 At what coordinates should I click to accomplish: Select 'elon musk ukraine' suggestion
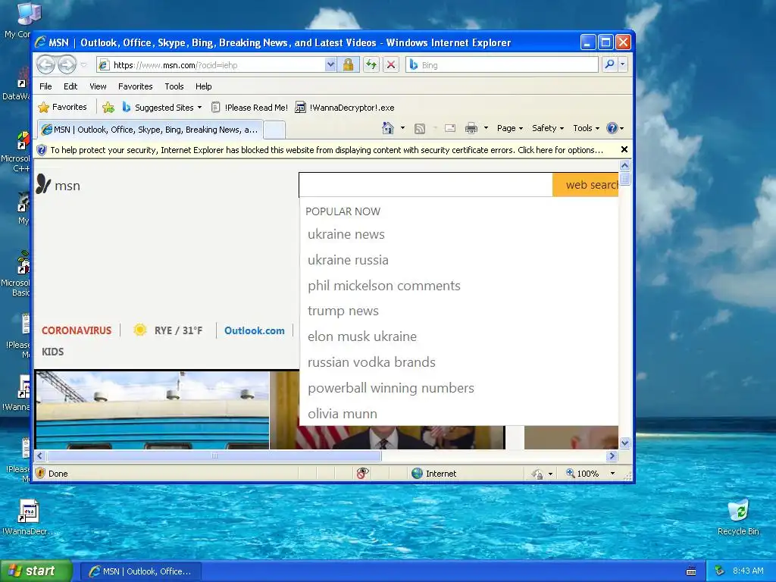pyautogui.click(x=362, y=336)
